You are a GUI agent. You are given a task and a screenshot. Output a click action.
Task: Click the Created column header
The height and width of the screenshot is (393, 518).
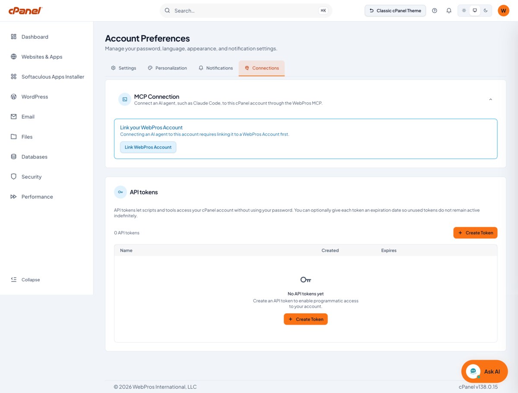click(x=330, y=250)
